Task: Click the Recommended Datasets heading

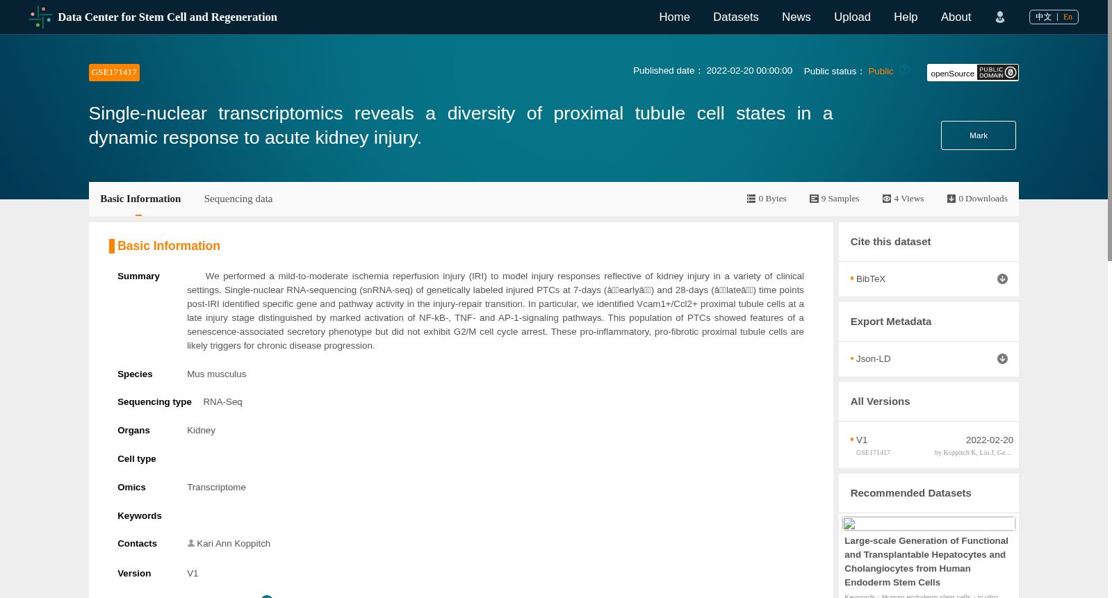Action: [910, 493]
